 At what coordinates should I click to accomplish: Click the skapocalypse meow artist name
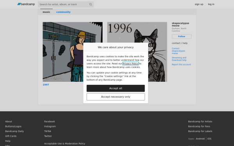point(180,25)
